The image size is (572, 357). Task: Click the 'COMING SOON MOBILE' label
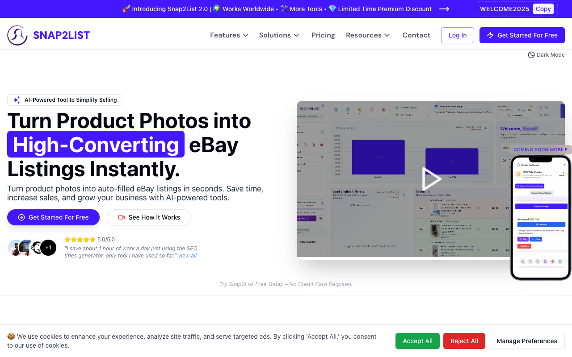point(541,150)
